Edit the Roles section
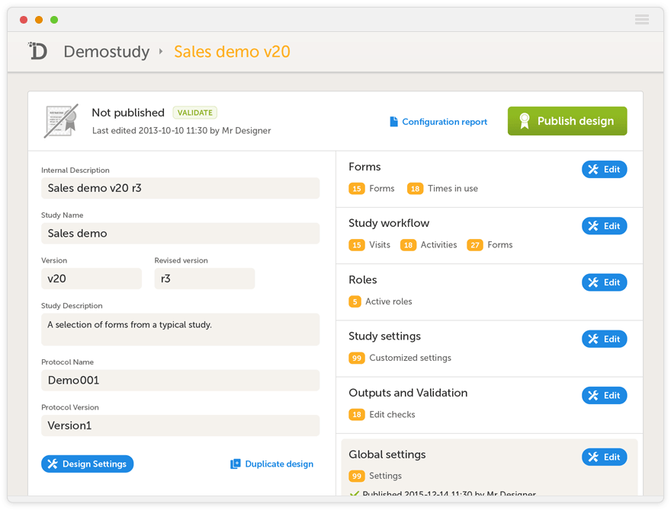Viewport: 671px width, 510px height. [604, 282]
